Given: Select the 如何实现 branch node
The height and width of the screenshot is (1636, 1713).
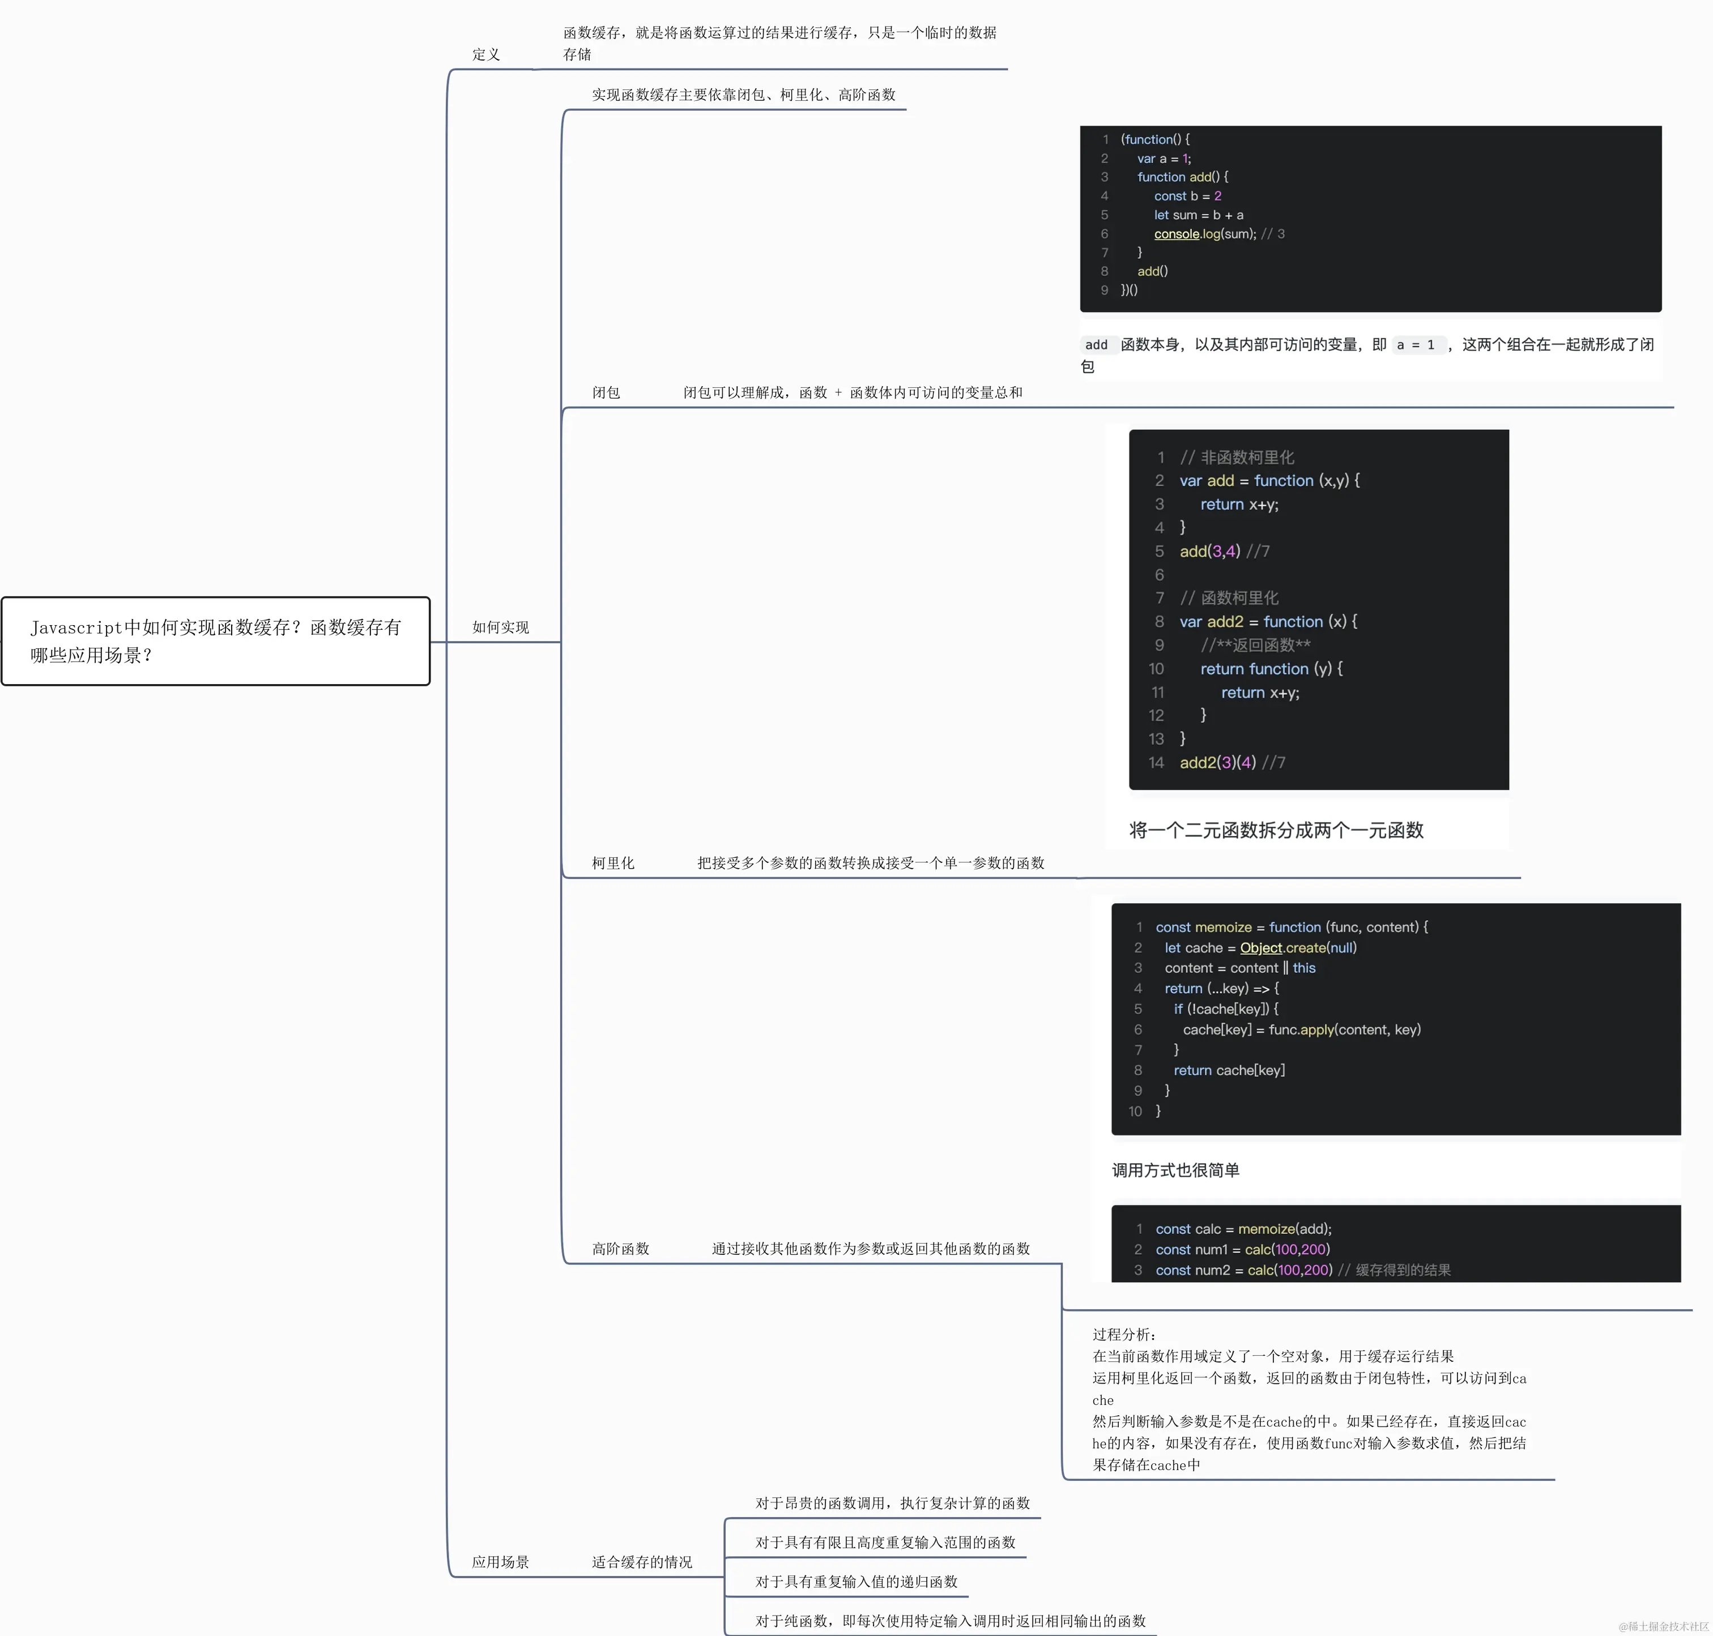Looking at the screenshot, I should pyautogui.click(x=501, y=628).
